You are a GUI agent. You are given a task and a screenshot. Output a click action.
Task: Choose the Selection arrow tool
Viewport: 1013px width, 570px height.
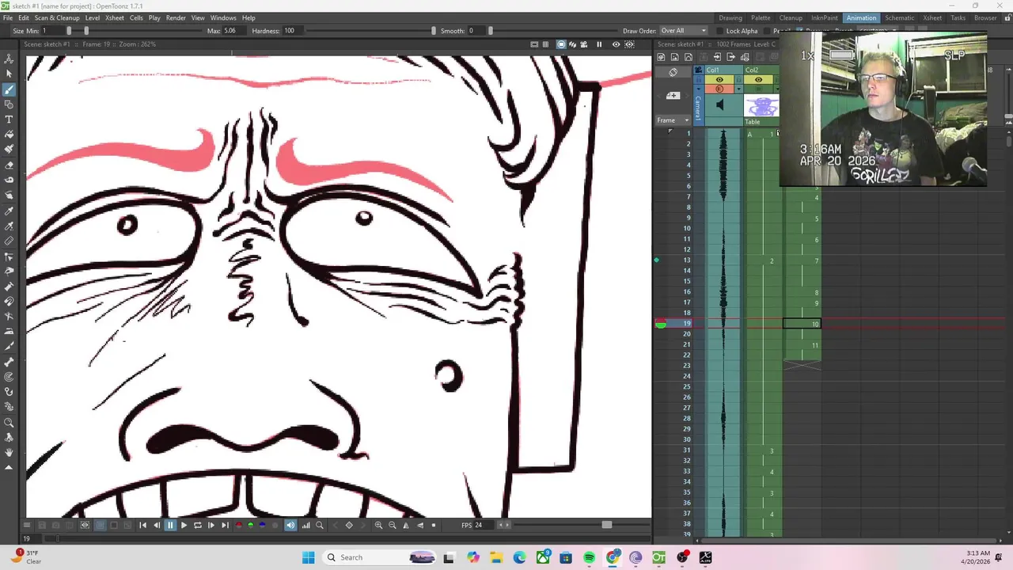click(9, 74)
